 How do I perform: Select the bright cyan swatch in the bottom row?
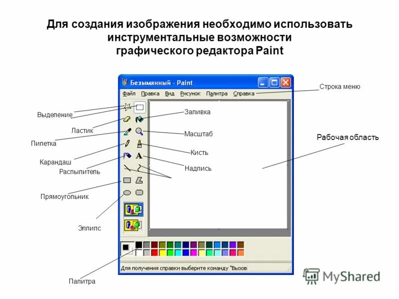tap(178, 253)
